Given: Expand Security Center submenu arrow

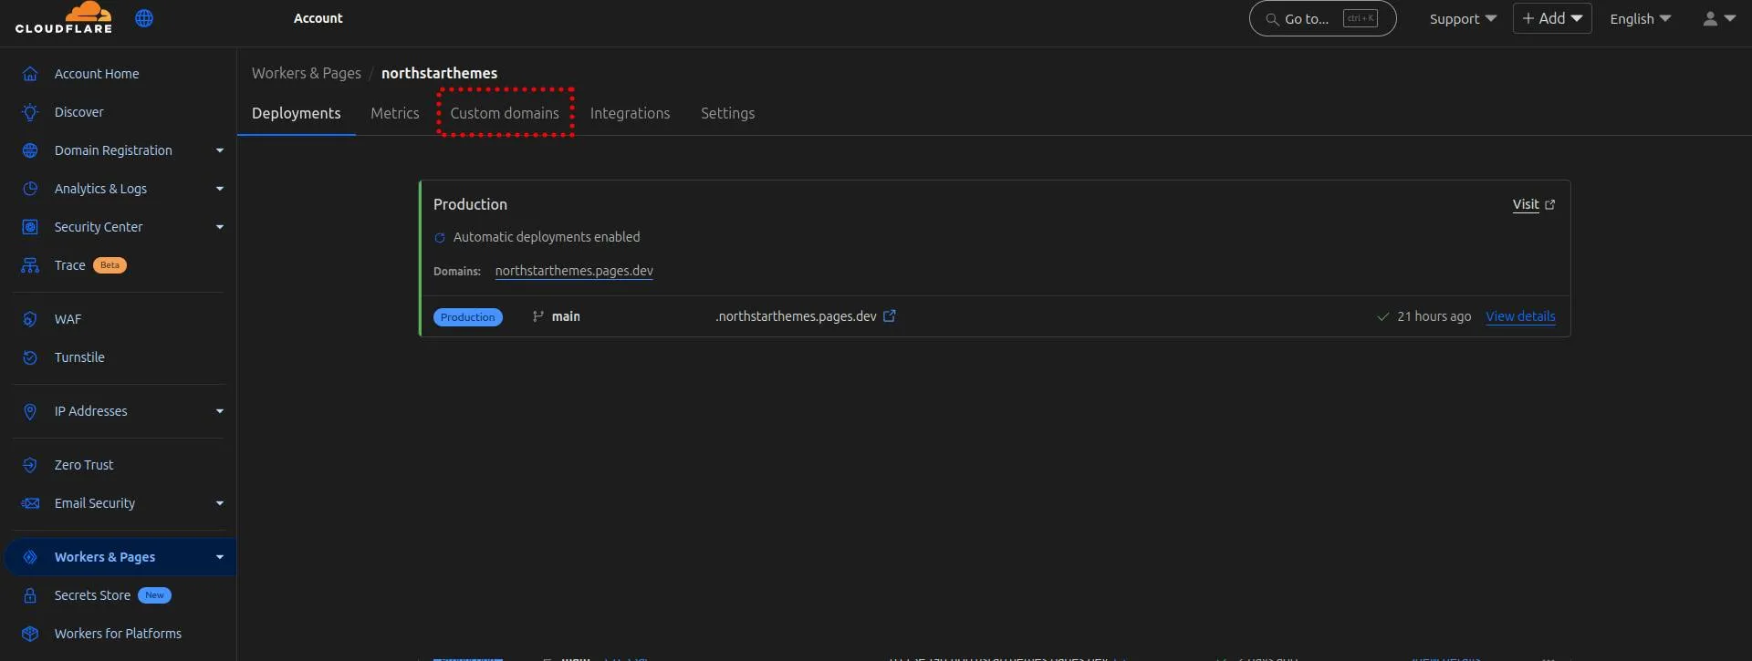Looking at the screenshot, I should click(x=220, y=227).
